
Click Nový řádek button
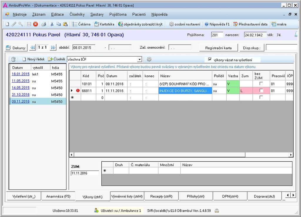34,59
